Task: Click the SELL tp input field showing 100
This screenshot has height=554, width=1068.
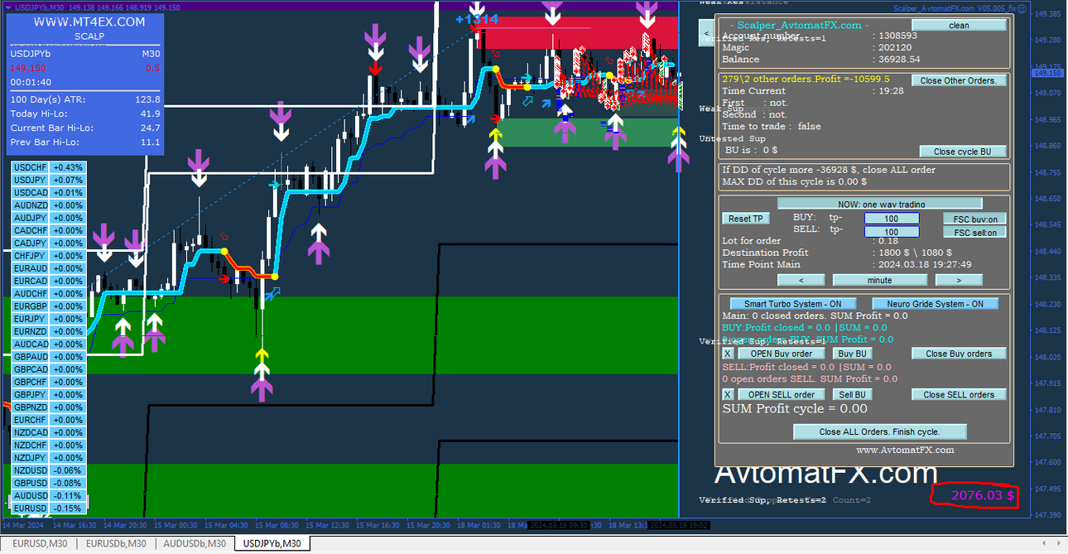Action: [892, 233]
